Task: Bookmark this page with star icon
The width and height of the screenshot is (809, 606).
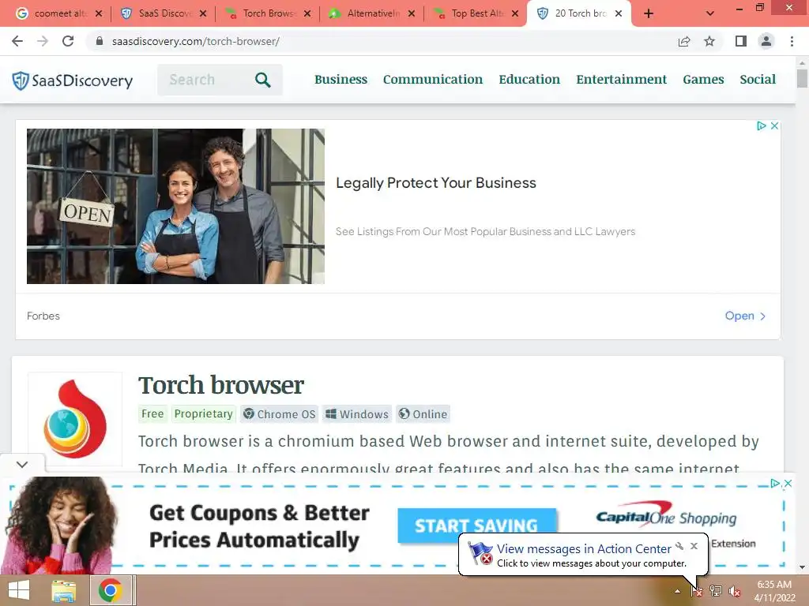Action: 709,41
